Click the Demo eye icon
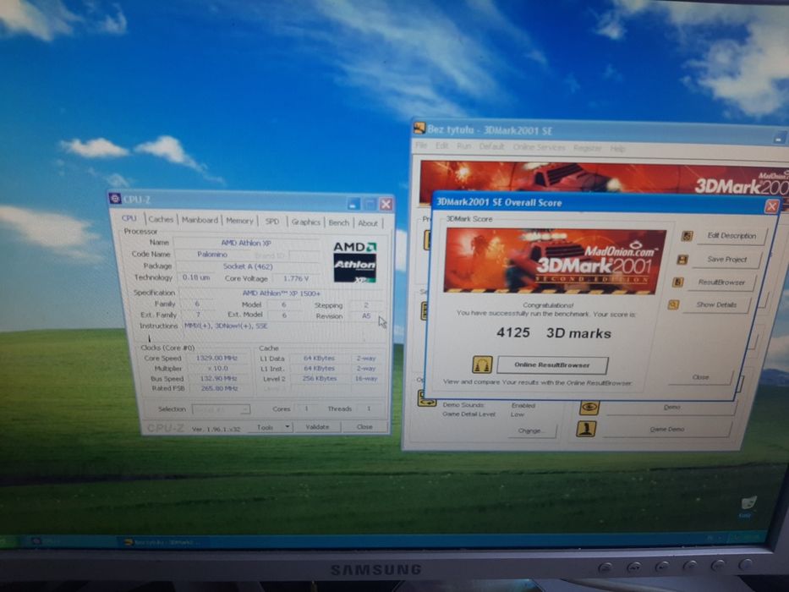The image size is (789, 592). tap(589, 407)
